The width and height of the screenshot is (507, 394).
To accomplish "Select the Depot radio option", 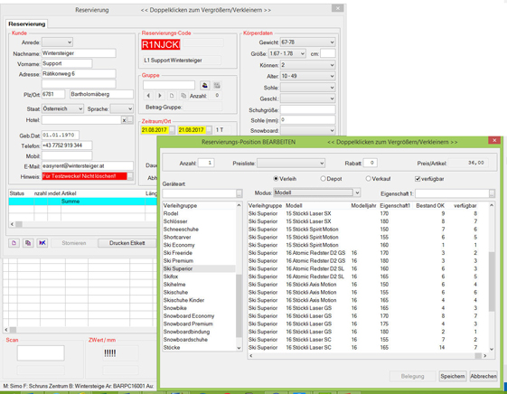I will (323, 178).
